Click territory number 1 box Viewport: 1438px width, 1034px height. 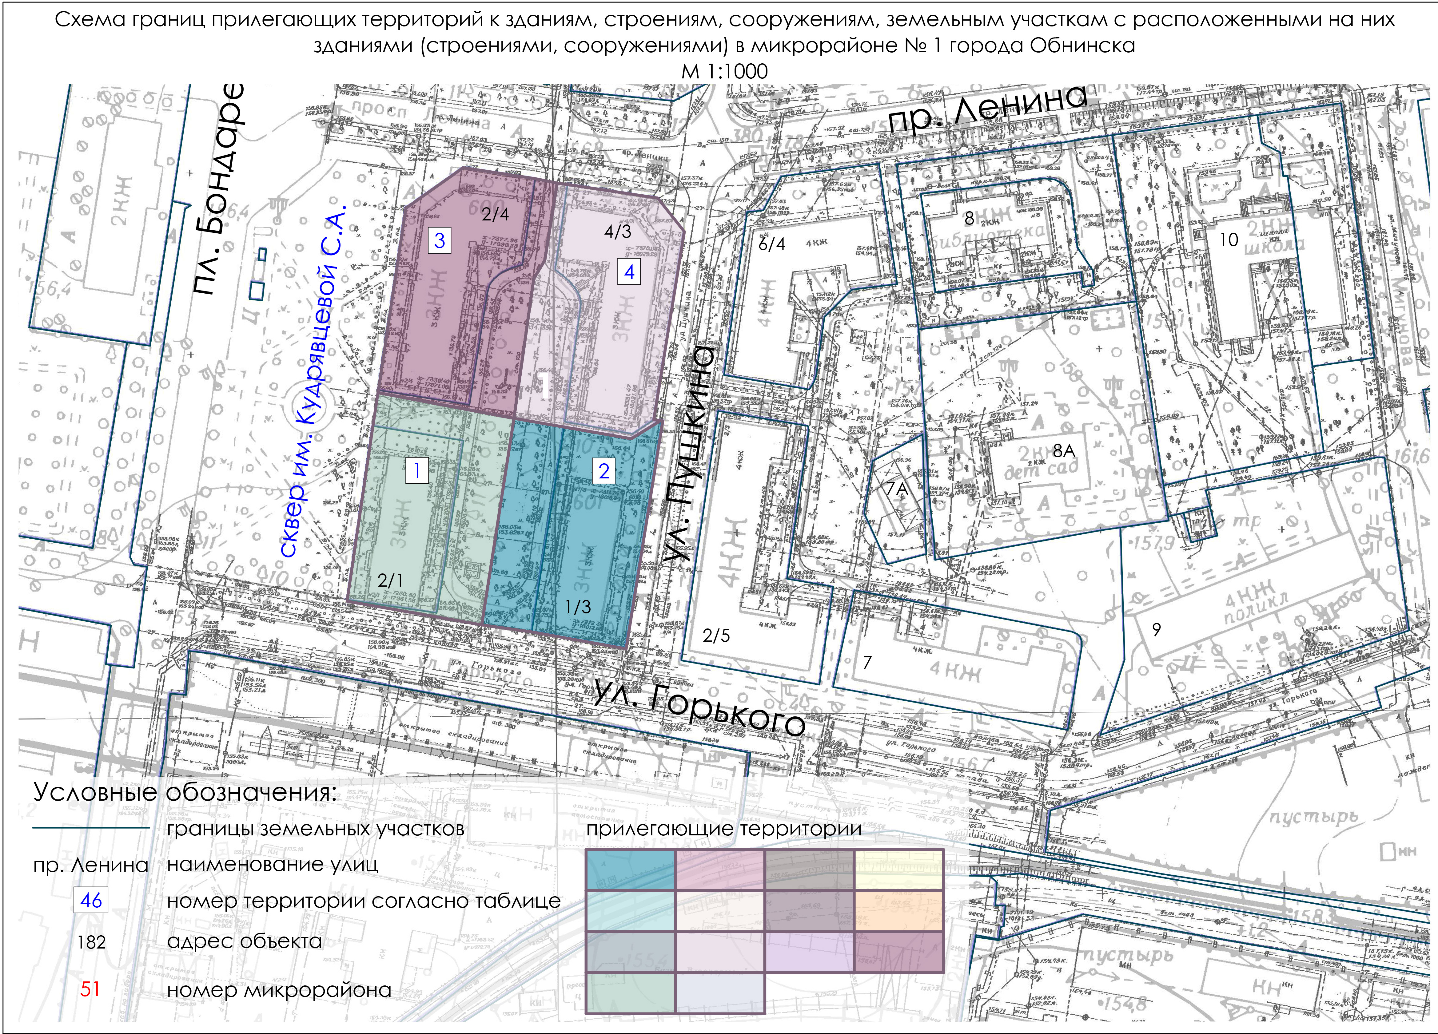(416, 470)
